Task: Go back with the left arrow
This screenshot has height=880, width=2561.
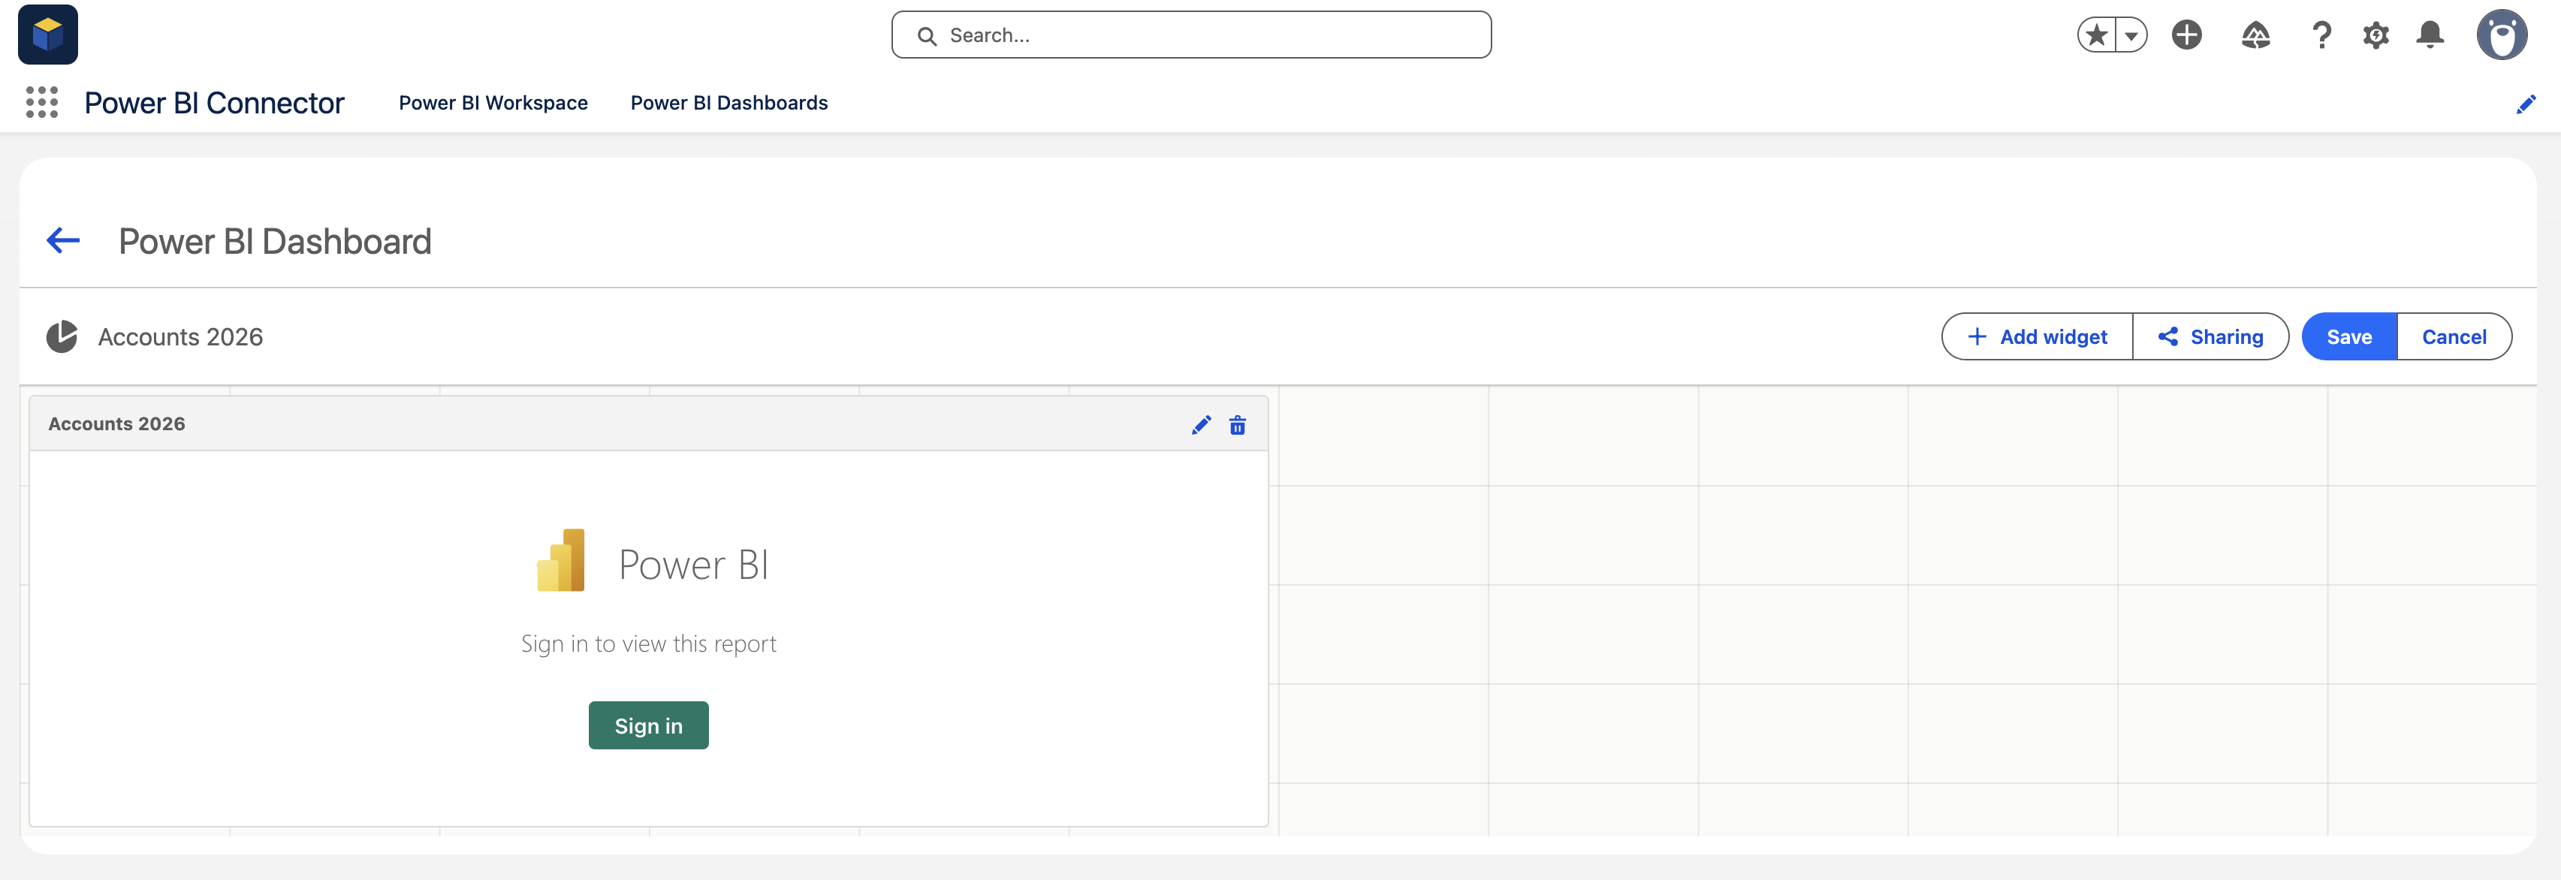Action: 64,240
